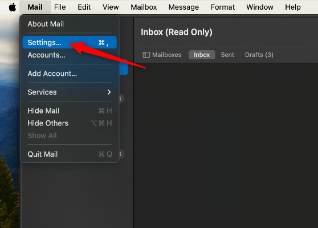The width and height of the screenshot is (318, 228).
Task: Open the Help menu
Action: point(293,7)
